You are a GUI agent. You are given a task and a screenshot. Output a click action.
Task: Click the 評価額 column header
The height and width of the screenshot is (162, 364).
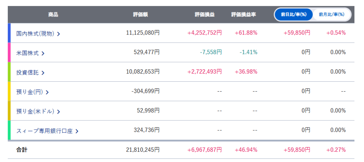tap(140, 15)
